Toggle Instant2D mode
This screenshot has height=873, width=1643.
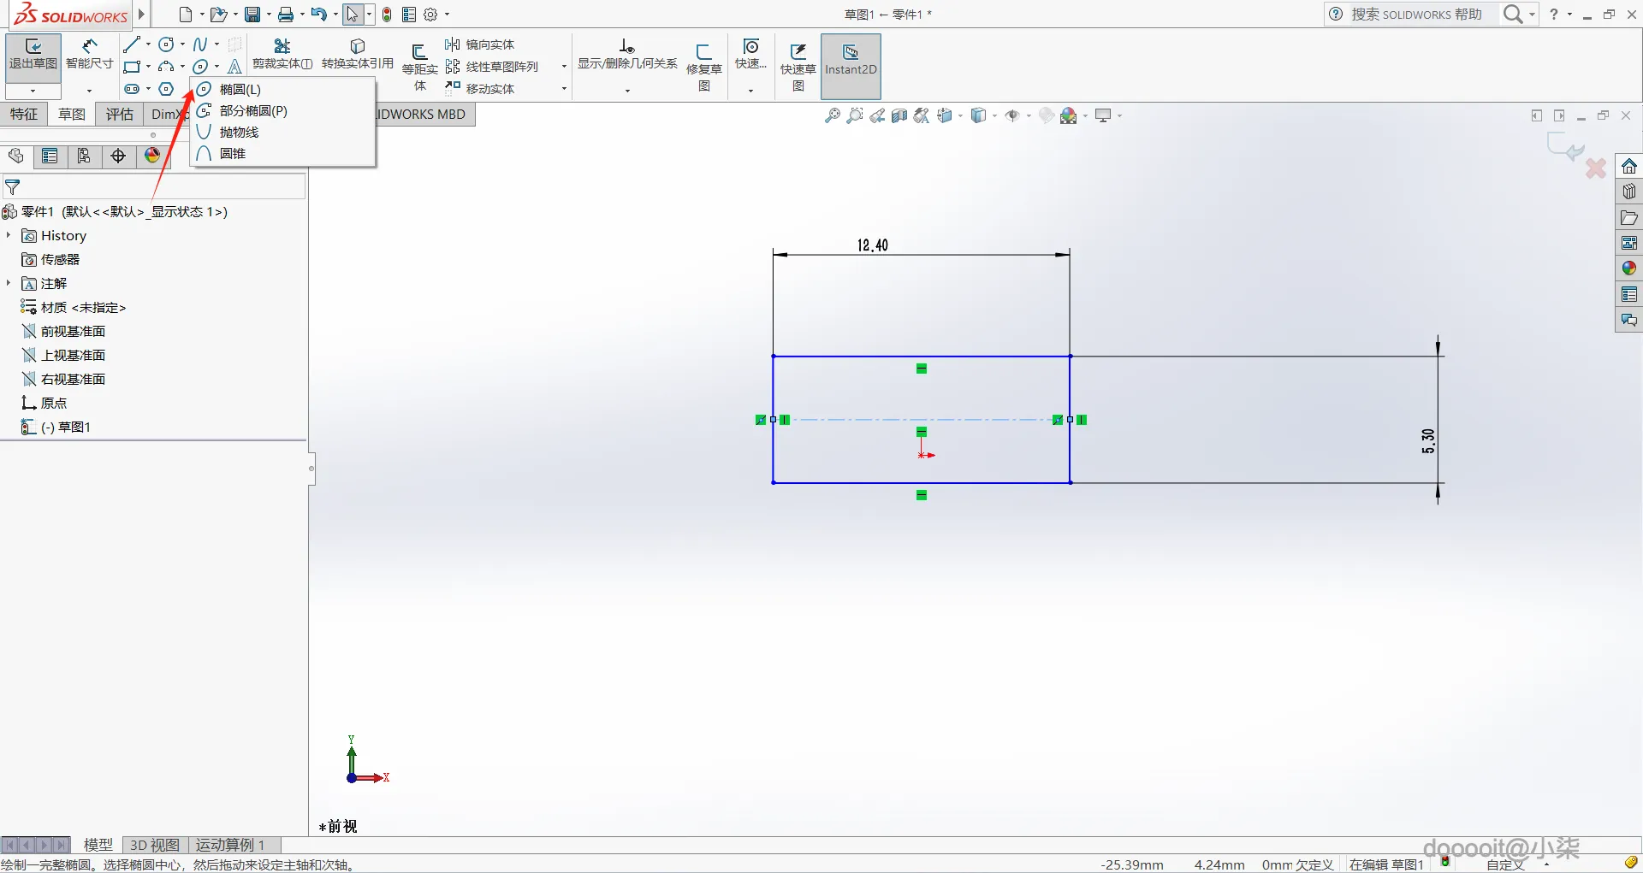[x=851, y=67]
